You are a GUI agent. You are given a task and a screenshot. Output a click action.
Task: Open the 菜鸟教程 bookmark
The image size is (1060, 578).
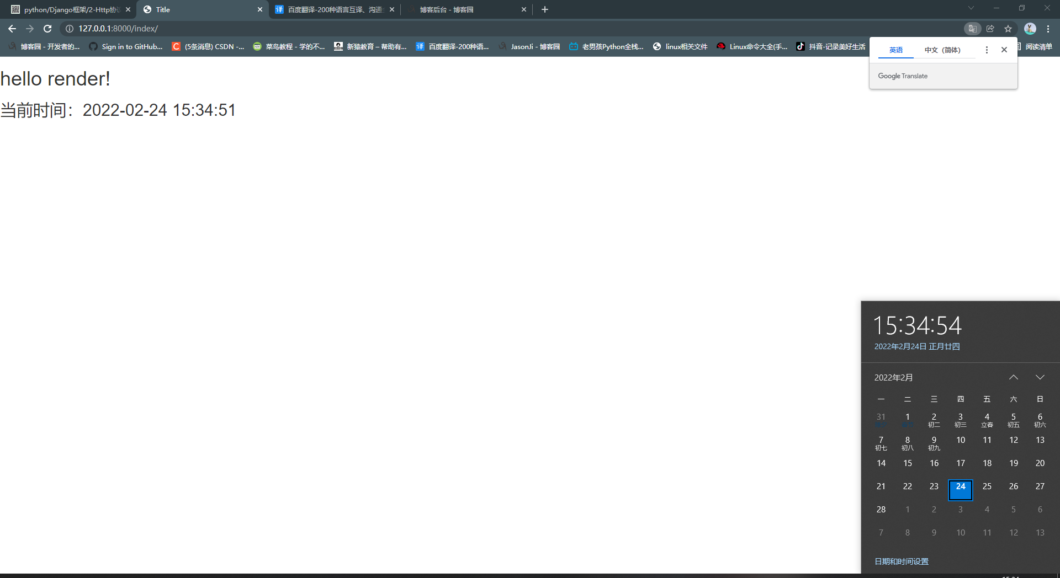point(289,47)
